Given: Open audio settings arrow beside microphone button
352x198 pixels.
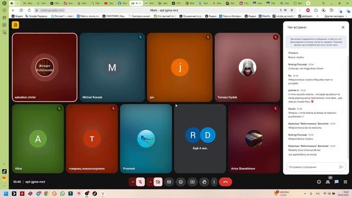Looking at the screenshot, I should tap(133, 182).
